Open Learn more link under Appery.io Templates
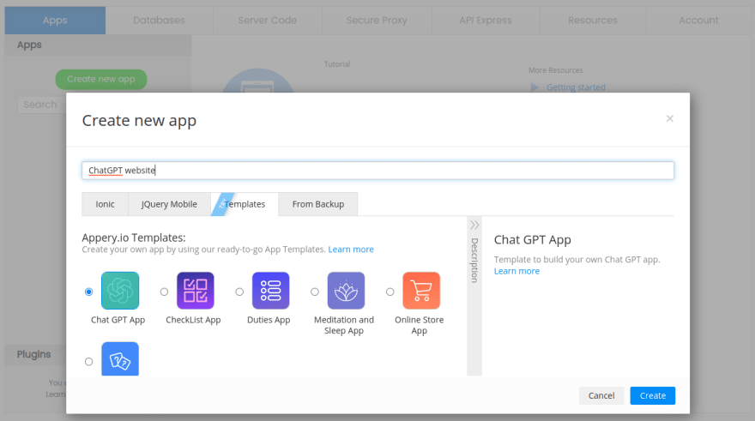Viewport: 755px width, 421px height. pyautogui.click(x=351, y=250)
